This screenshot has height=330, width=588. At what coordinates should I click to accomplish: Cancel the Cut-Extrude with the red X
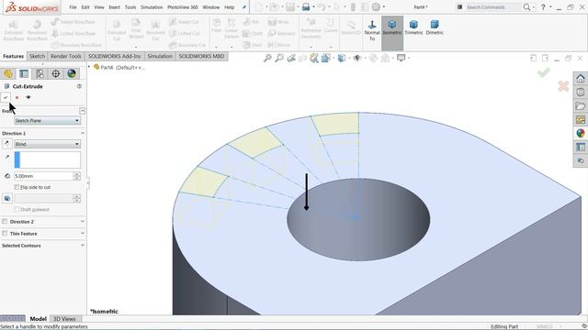[17, 97]
